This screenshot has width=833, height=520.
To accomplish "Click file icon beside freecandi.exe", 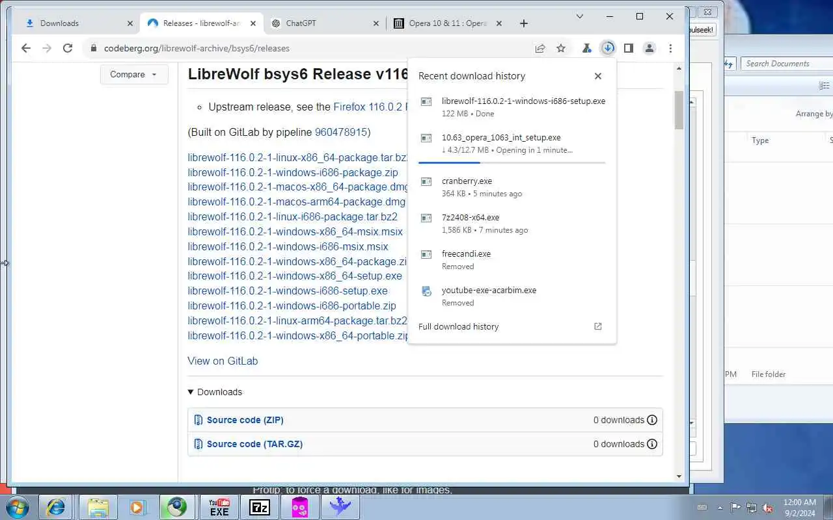I will (426, 254).
